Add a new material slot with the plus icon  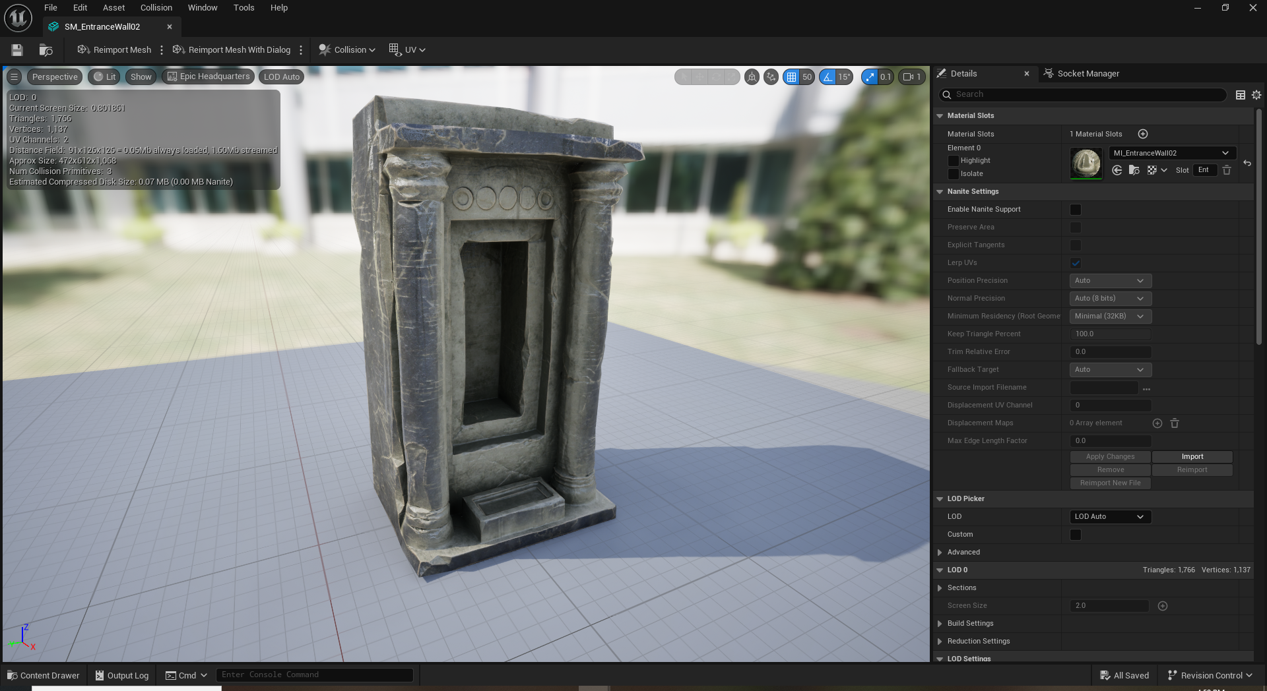(1143, 134)
